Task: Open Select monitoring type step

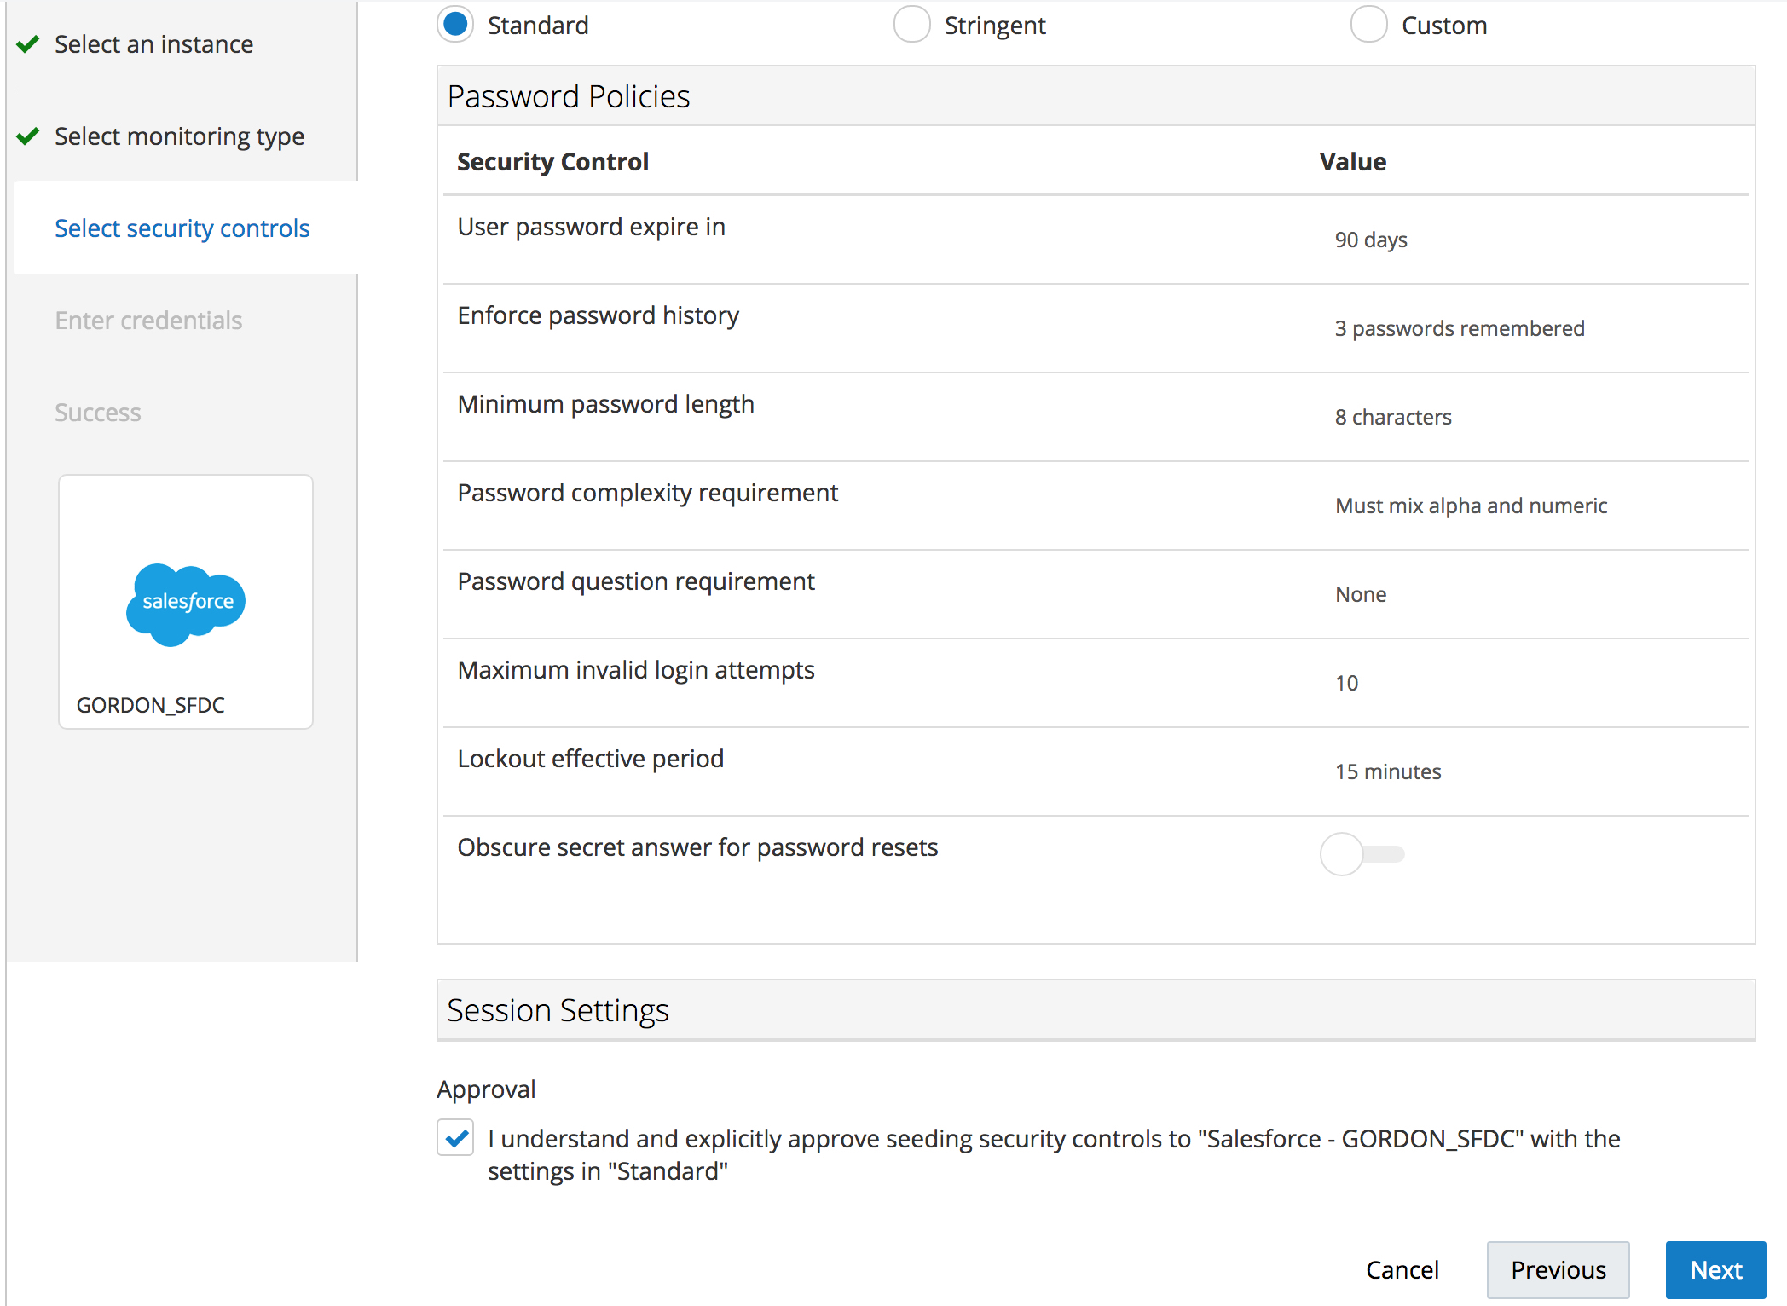Action: 179,136
